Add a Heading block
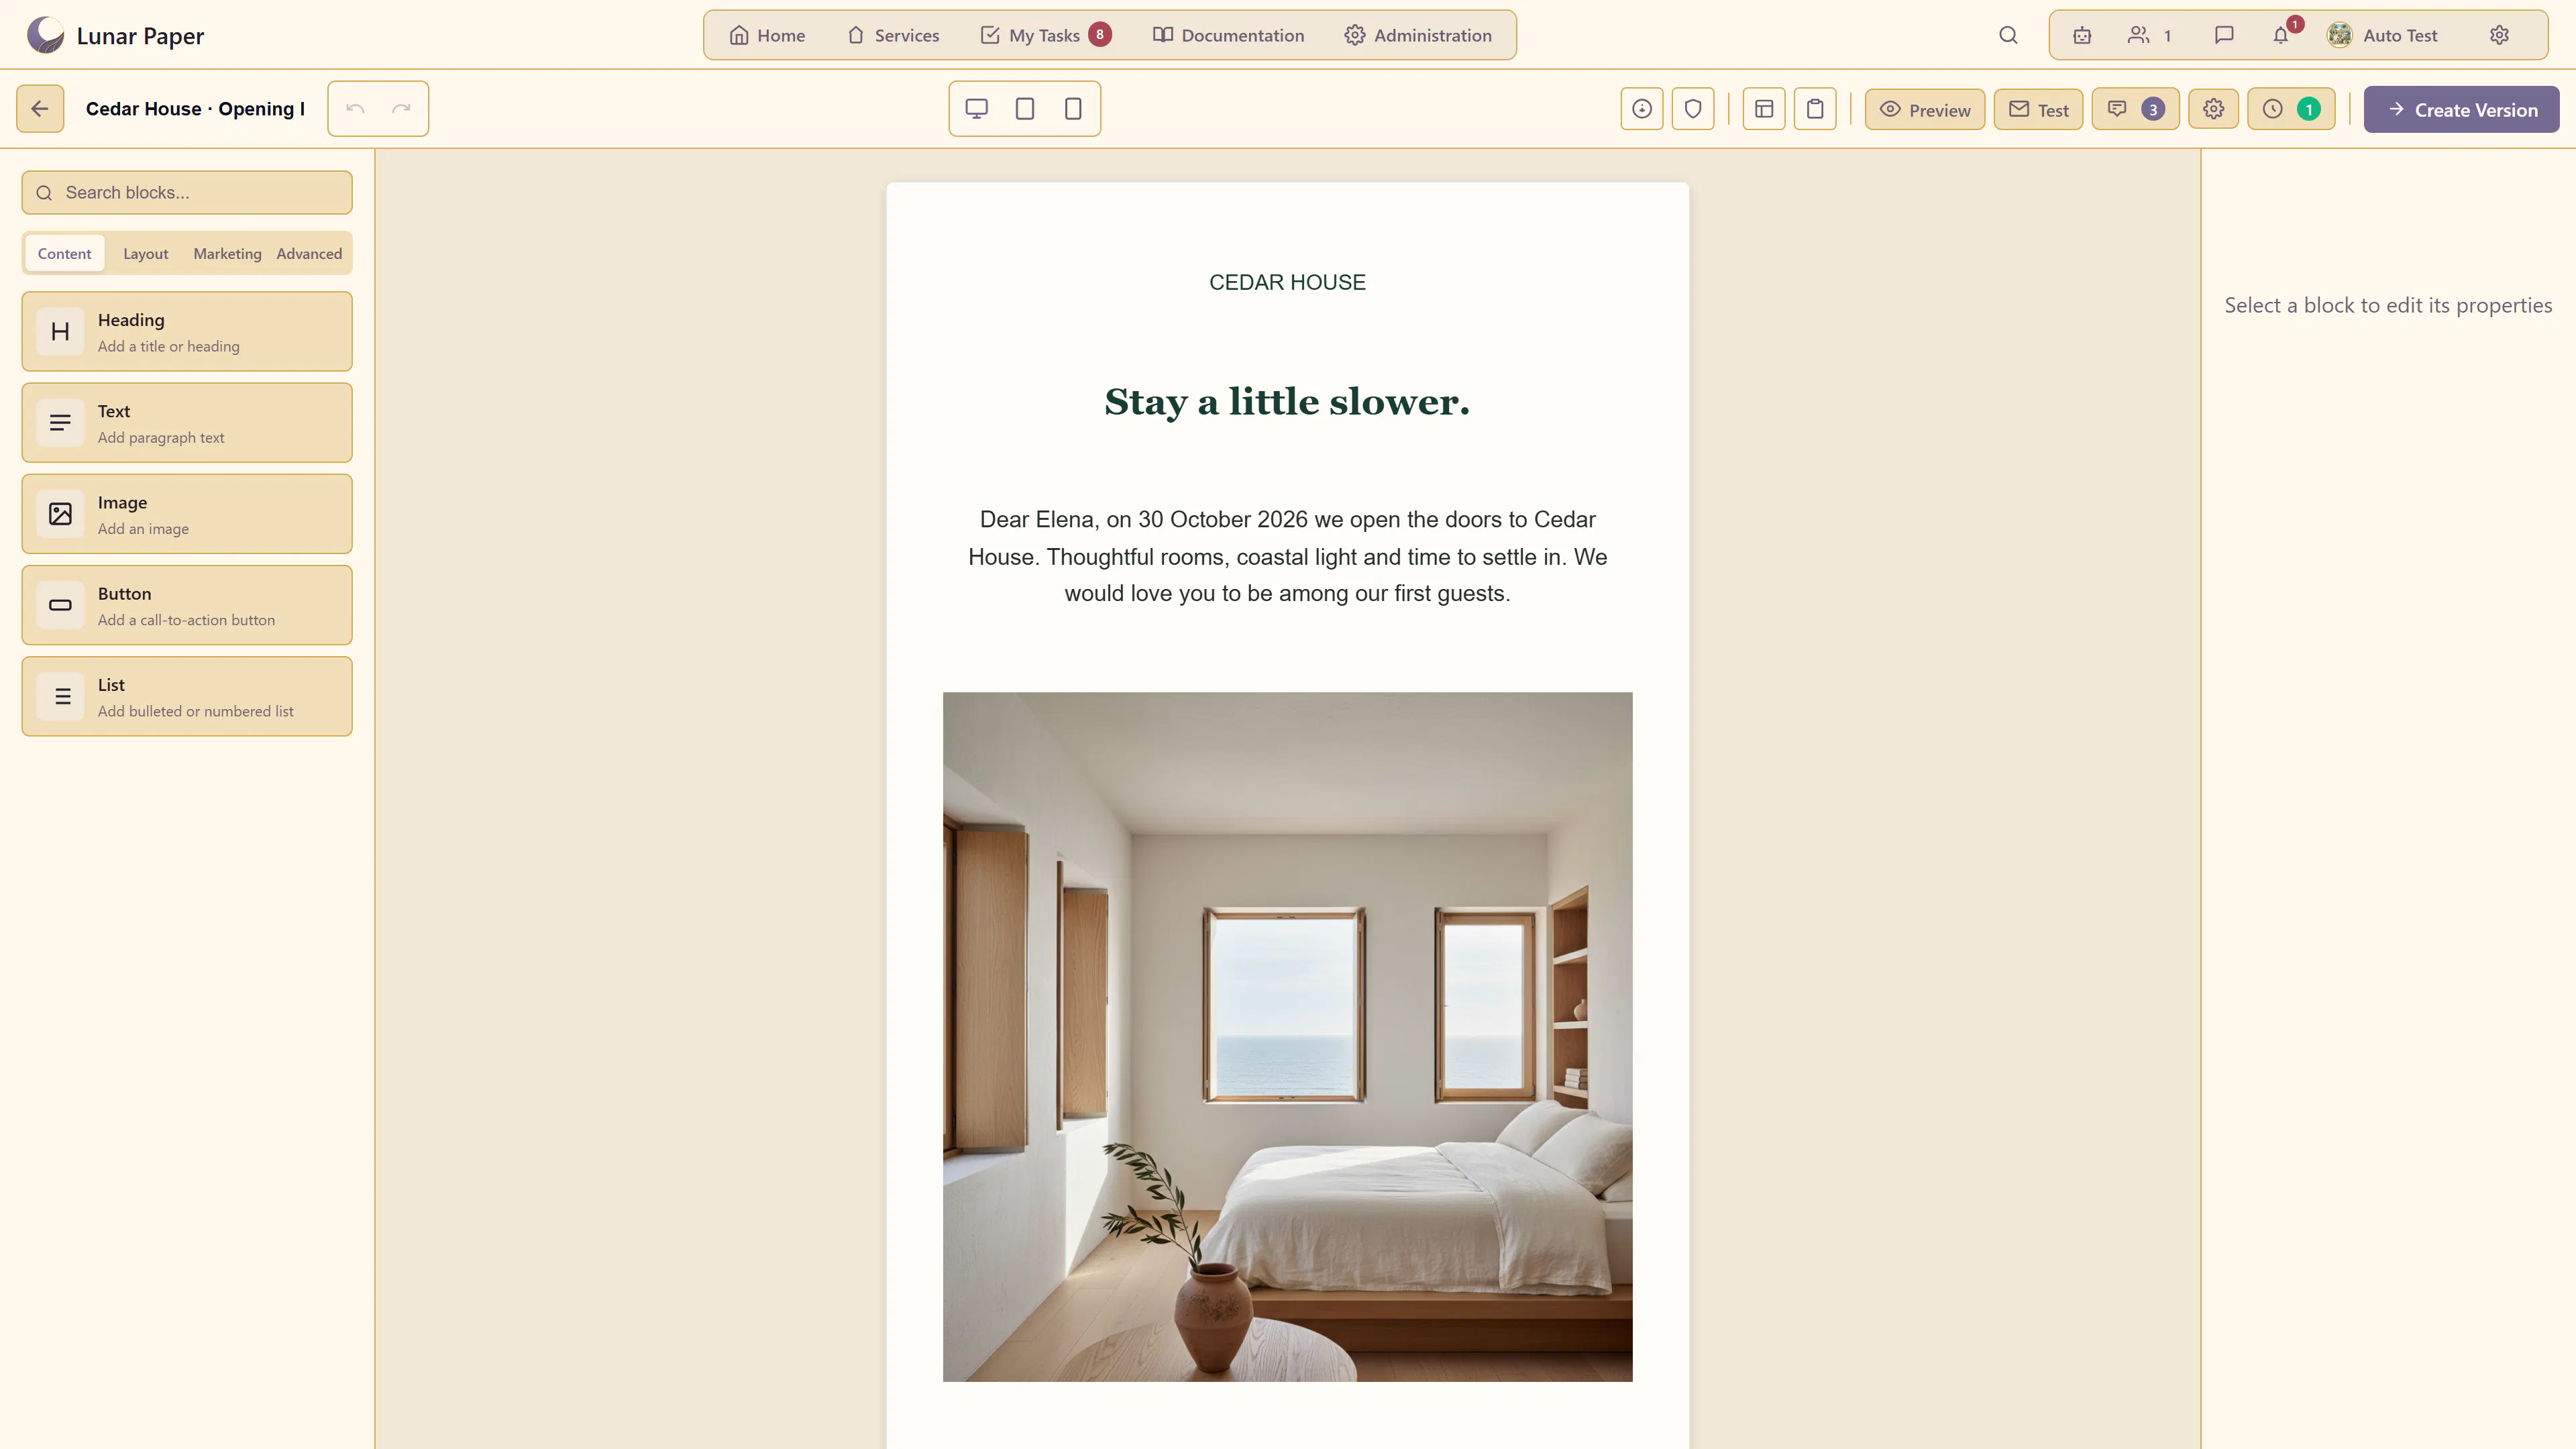The width and height of the screenshot is (2576, 1449). click(187, 332)
